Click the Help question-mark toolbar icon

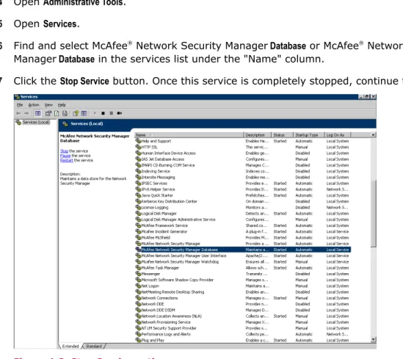click(x=76, y=113)
